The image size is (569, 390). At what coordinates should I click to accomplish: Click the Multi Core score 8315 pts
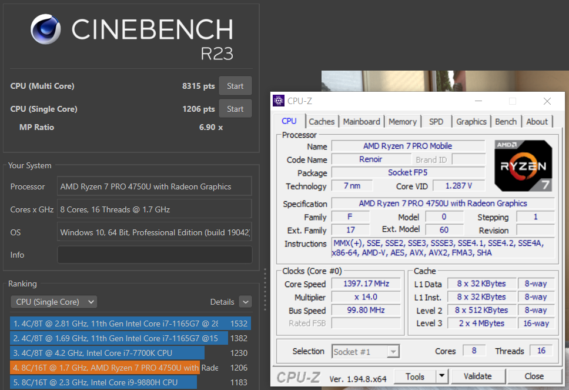click(199, 86)
